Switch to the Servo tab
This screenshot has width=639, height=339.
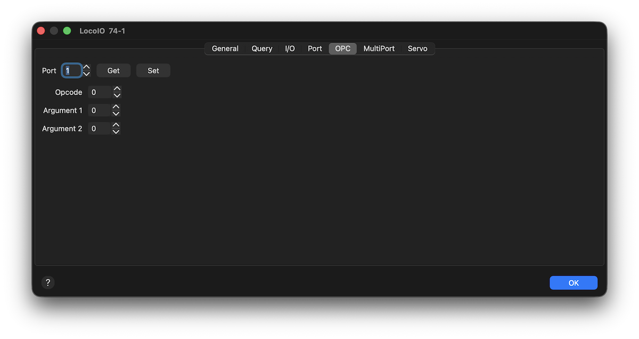[x=417, y=48]
